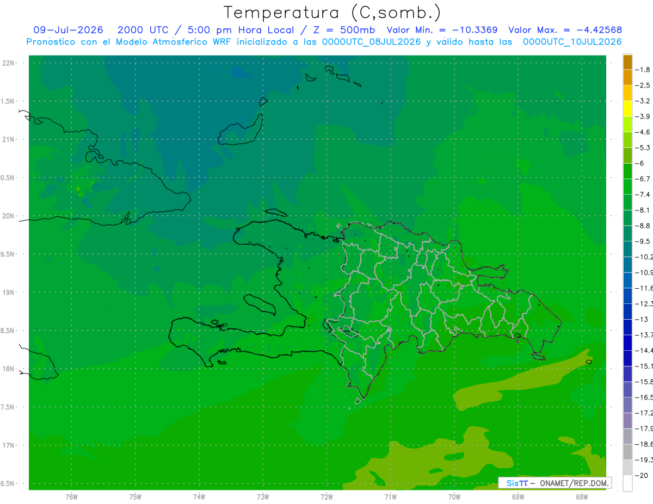The height and width of the screenshot is (504, 653).
Task: Click the title "Temperatura (C,somb.)"
Action: click(332, 13)
